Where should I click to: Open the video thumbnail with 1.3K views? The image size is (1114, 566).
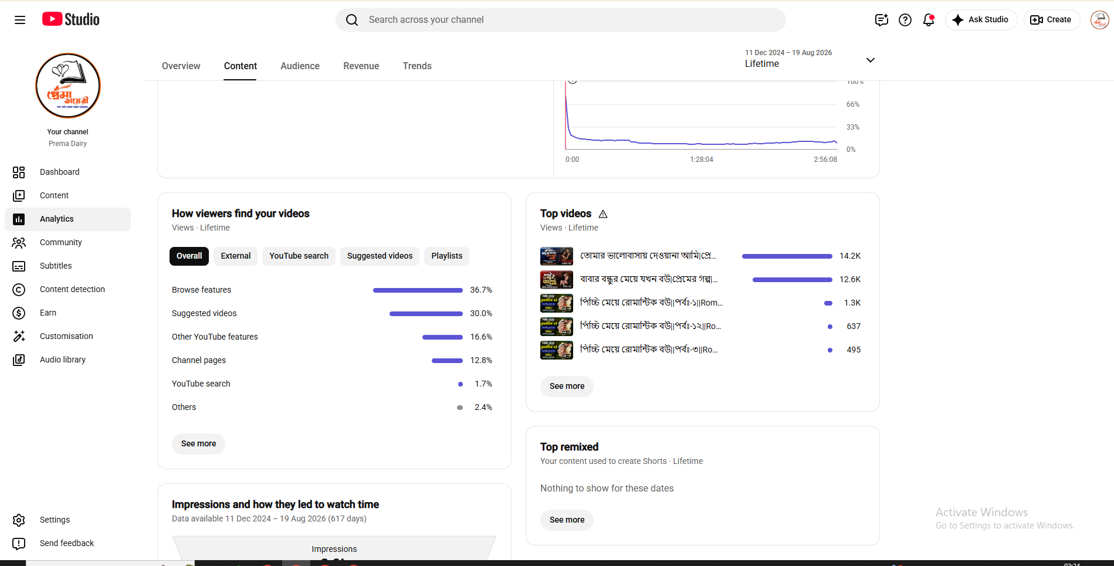[557, 303]
